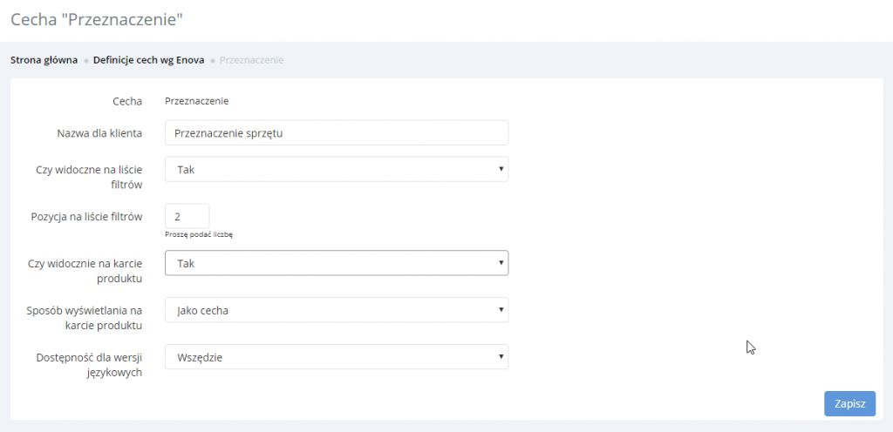Image resolution: width=893 pixels, height=432 pixels.
Task: Click arrow icon of Jako cecha select
Action: (x=501, y=310)
